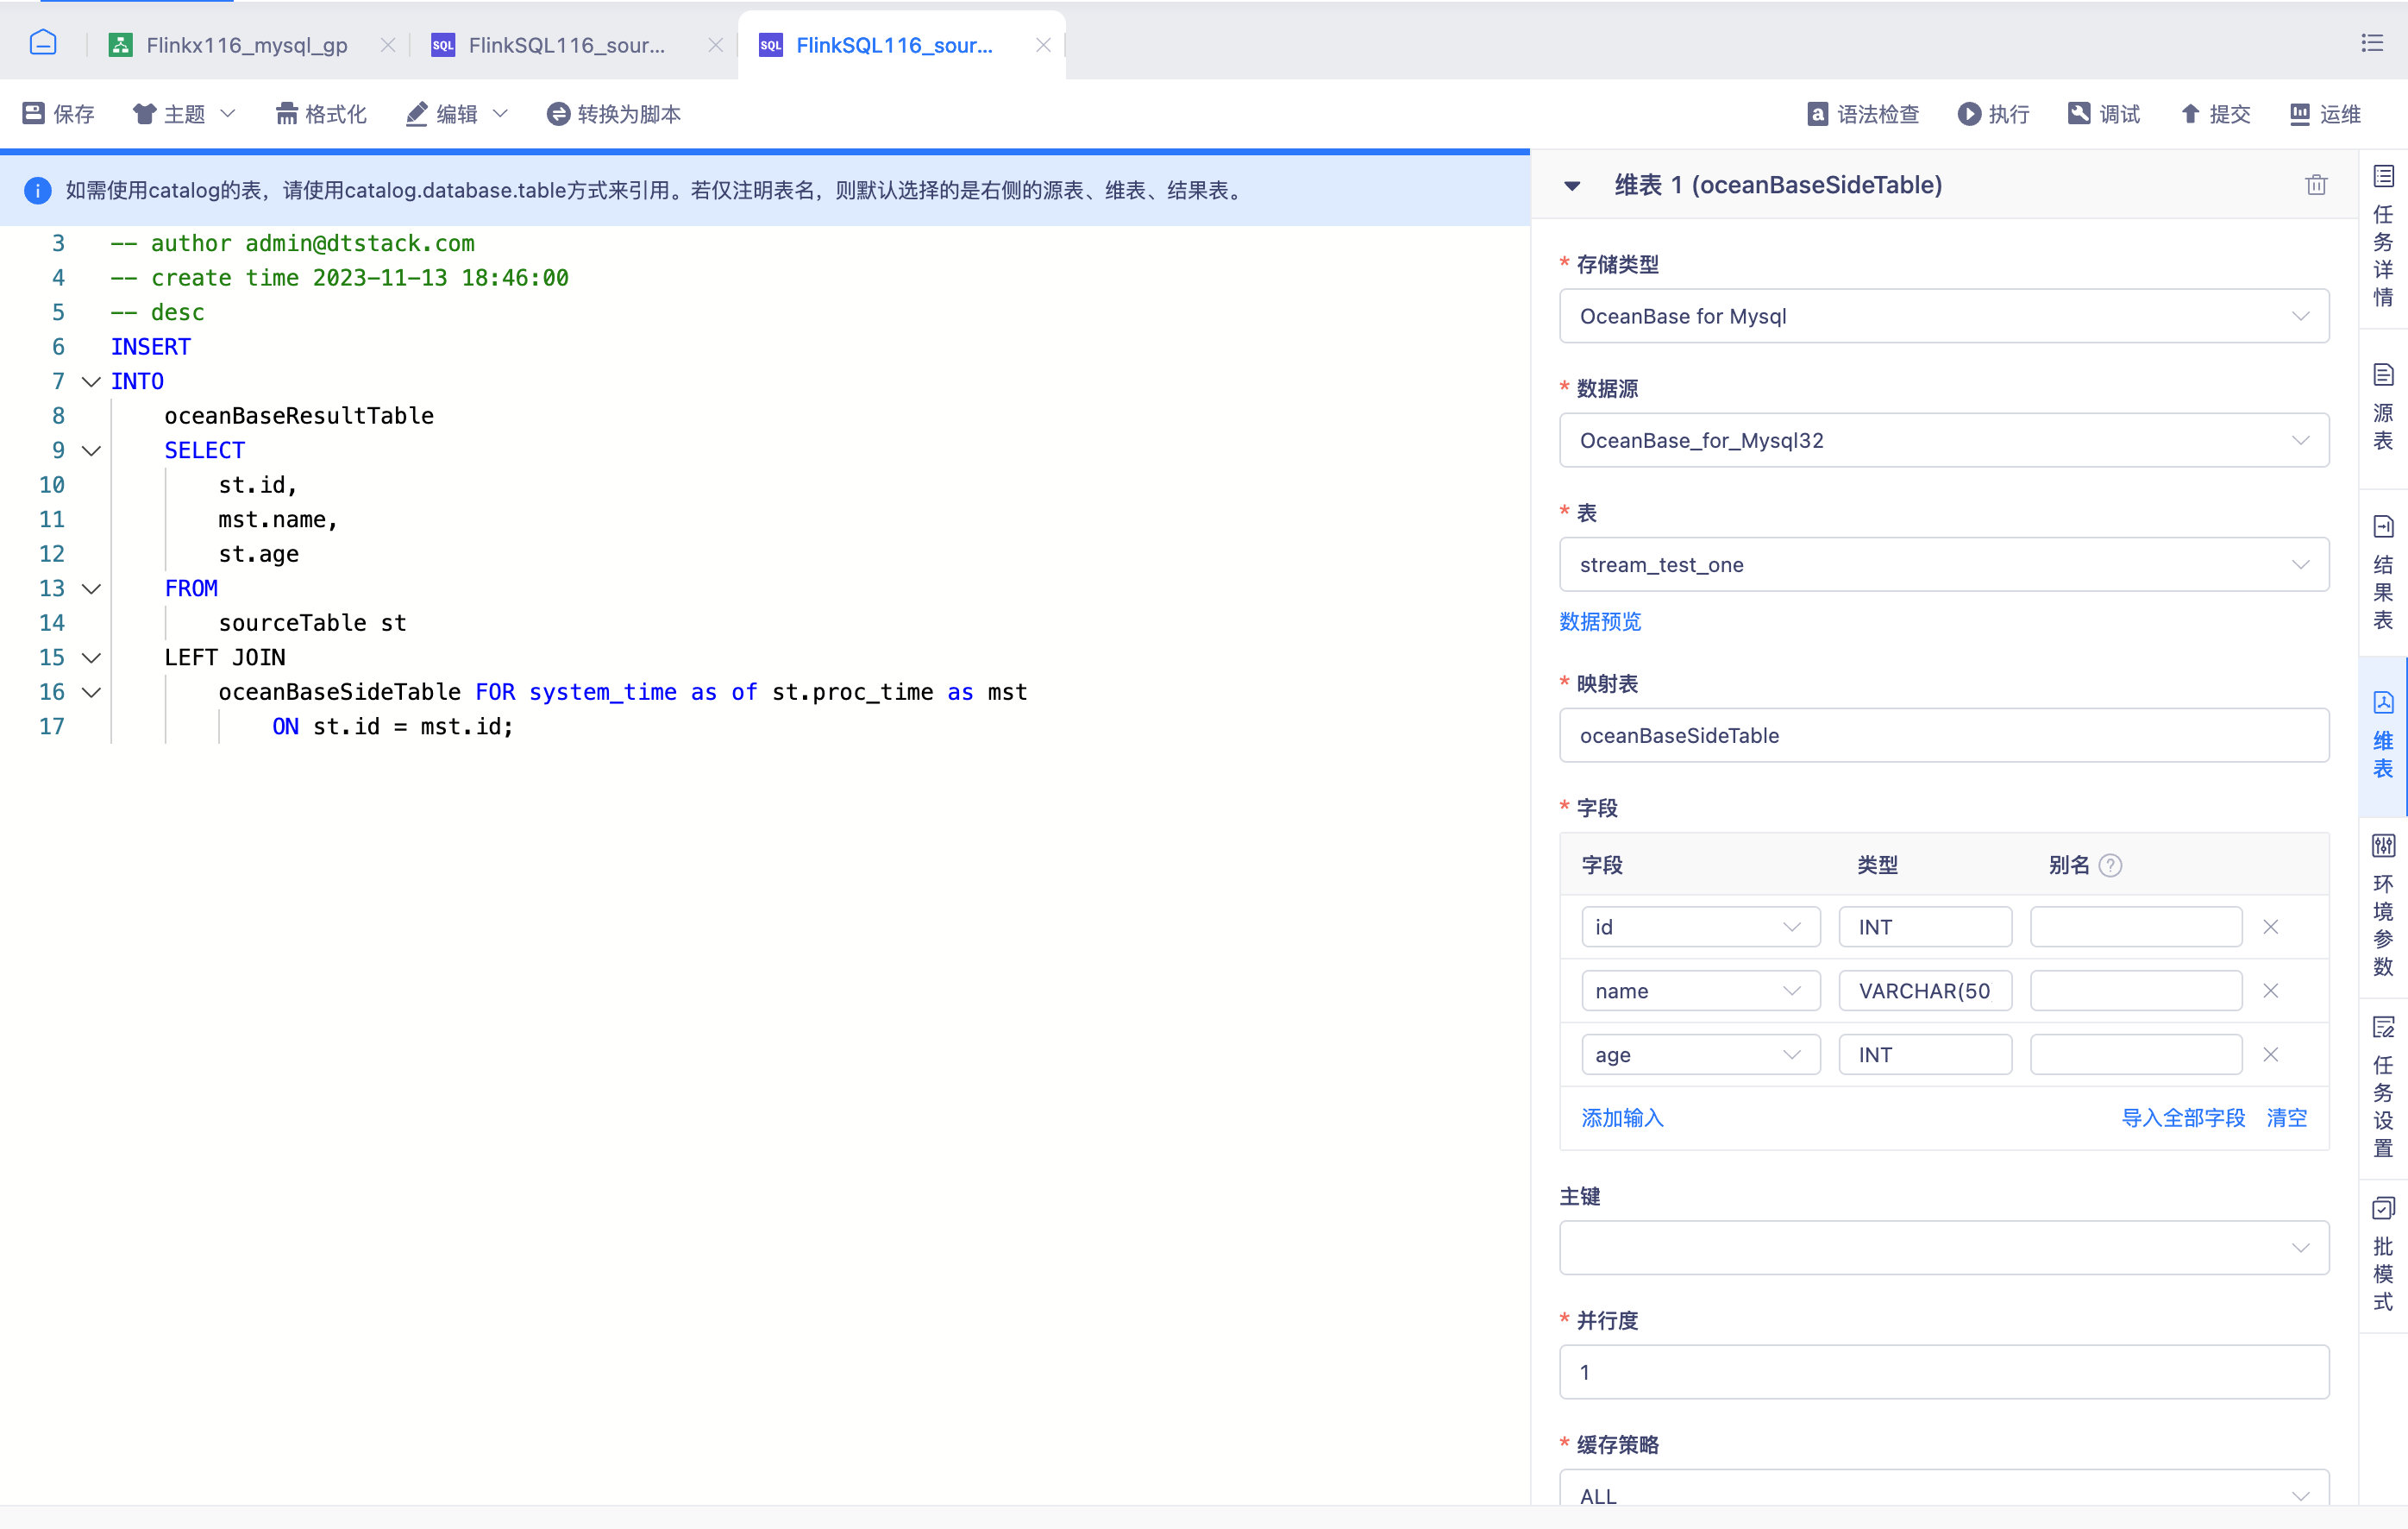Close the Flinkx116_mysql_gp tab

pyautogui.click(x=388, y=45)
